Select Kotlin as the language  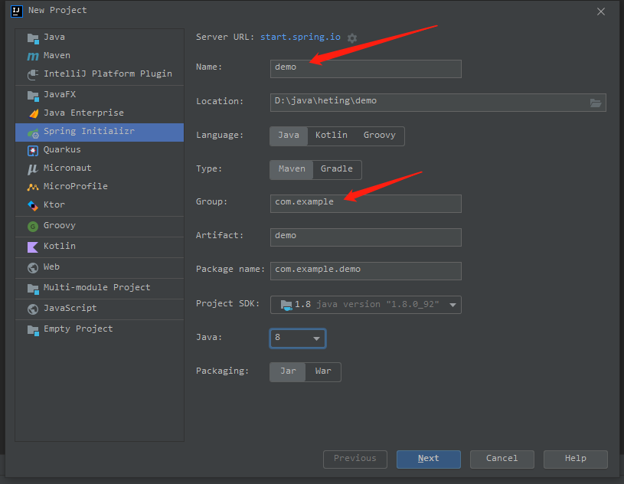pos(331,136)
